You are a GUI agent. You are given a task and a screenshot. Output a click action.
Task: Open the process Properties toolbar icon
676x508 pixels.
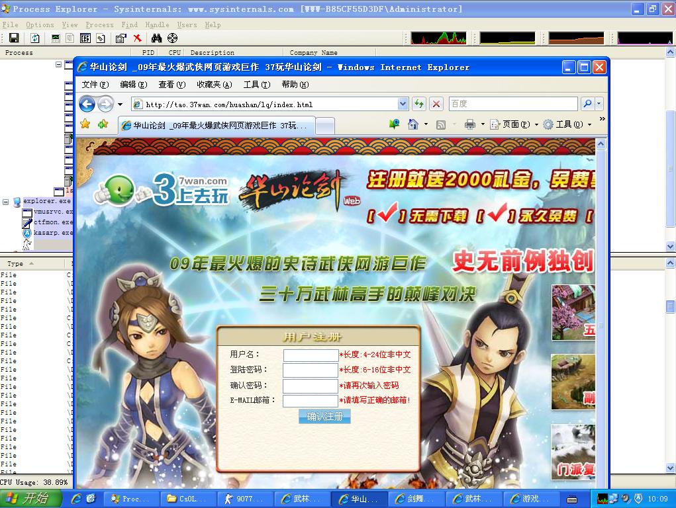121,38
